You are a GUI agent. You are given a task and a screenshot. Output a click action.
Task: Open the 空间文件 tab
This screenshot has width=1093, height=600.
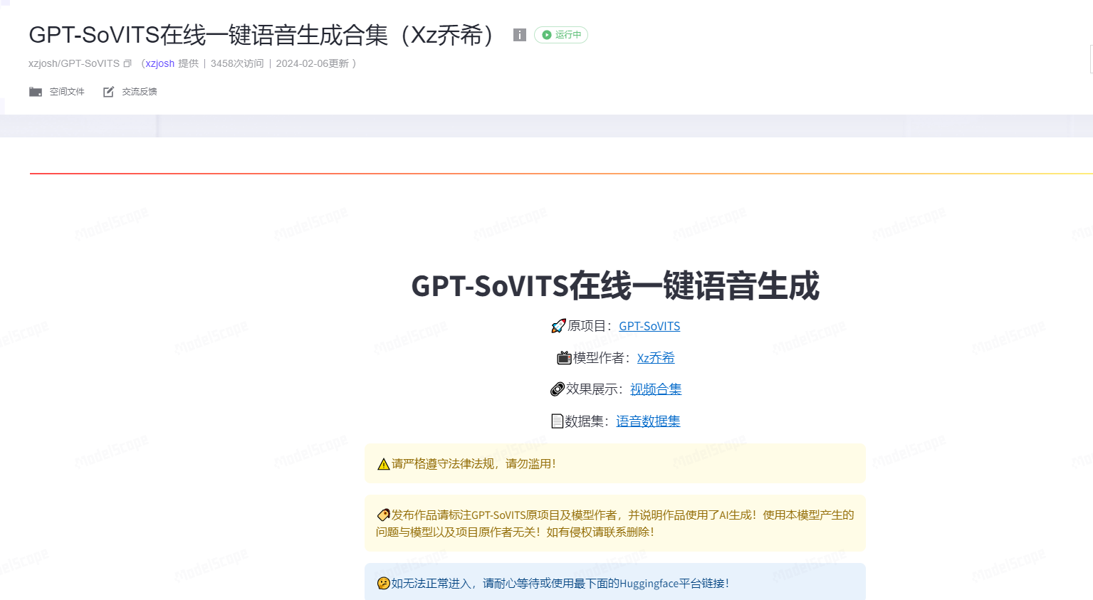coord(66,92)
